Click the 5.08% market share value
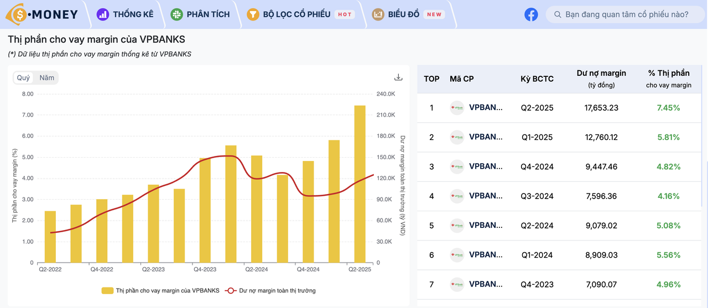The height and width of the screenshot is (308, 708). (x=668, y=226)
